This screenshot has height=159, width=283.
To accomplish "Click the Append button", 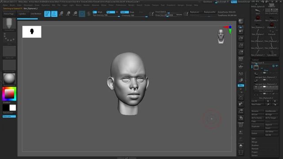I will (272, 125).
